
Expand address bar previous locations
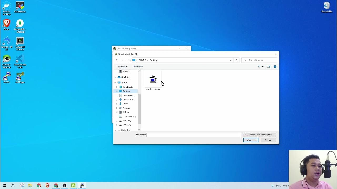pos(231,60)
